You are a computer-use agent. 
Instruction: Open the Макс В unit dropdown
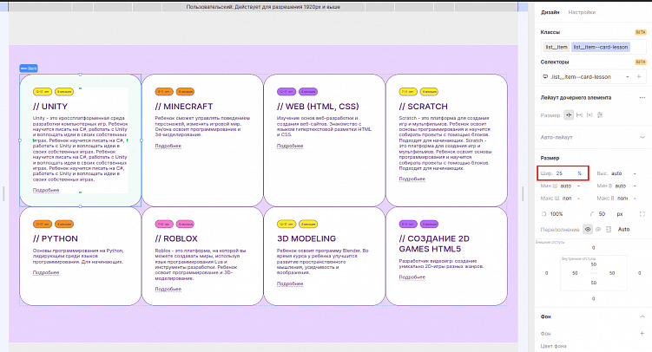(635, 199)
